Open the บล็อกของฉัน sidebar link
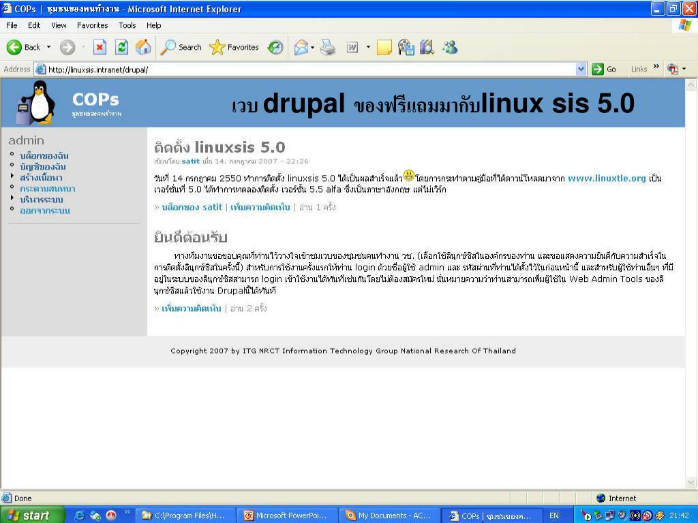Viewport: 698px width, 523px height. click(x=44, y=156)
